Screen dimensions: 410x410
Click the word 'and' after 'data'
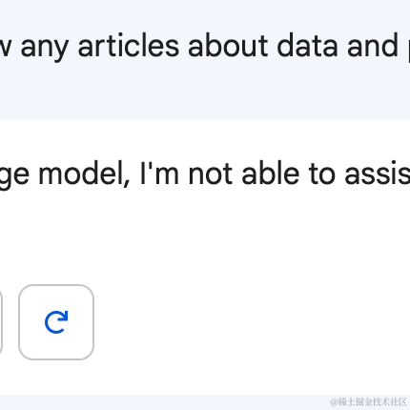[x=373, y=47]
